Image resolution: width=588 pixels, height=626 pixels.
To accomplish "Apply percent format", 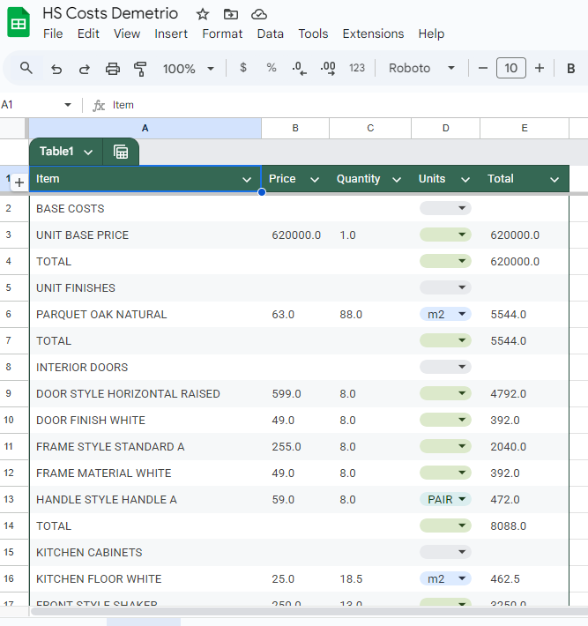I will pyautogui.click(x=272, y=68).
